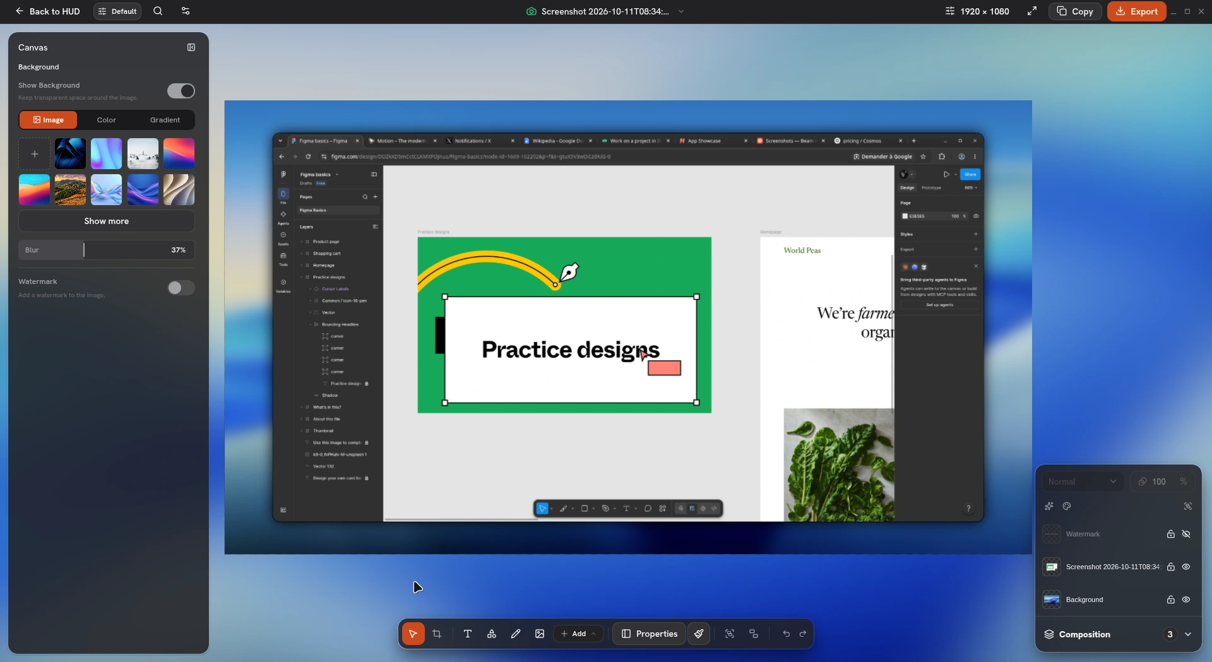
Task: Switch to the Color background tab
Action: tap(106, 120)
